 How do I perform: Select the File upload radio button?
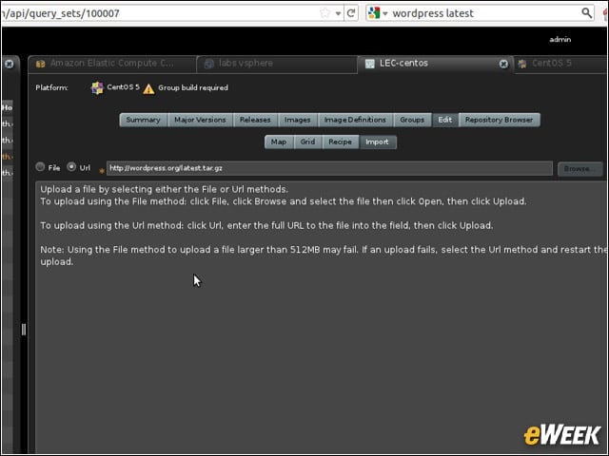(40, 167)
